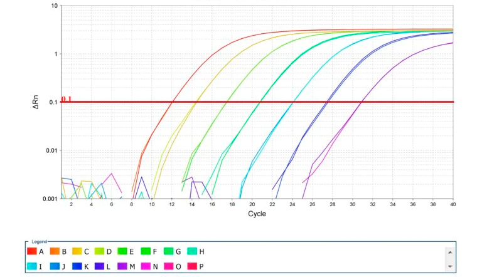The height and width of the screenshot is (277, 482).
Task: Select the teal H legend swatch
Action: tap(190, 251)
